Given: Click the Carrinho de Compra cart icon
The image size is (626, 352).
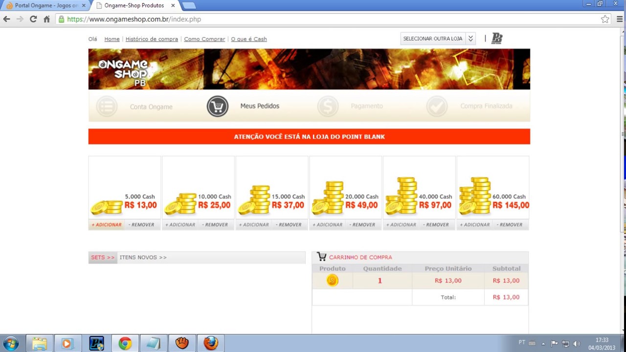Looking at the screenshot, I should pos(321,257).
